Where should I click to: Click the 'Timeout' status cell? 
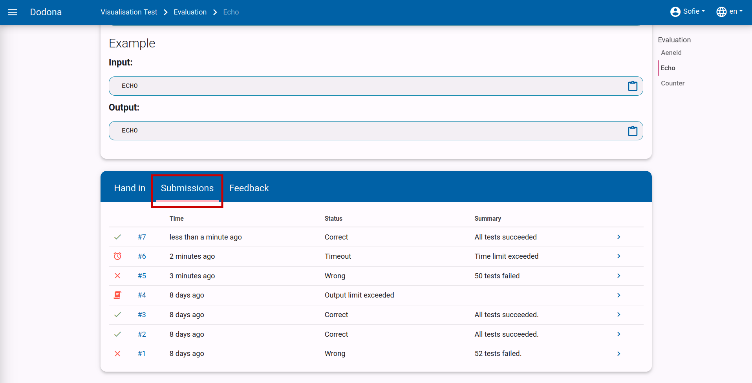338,256
